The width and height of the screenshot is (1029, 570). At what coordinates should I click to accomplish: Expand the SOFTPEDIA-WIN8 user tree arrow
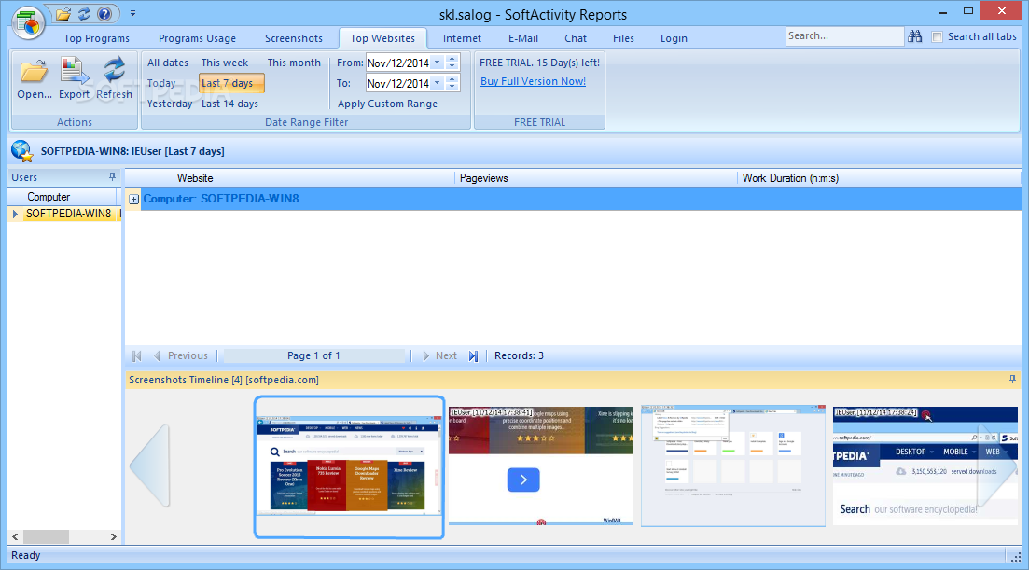click(x=15, y=214)
